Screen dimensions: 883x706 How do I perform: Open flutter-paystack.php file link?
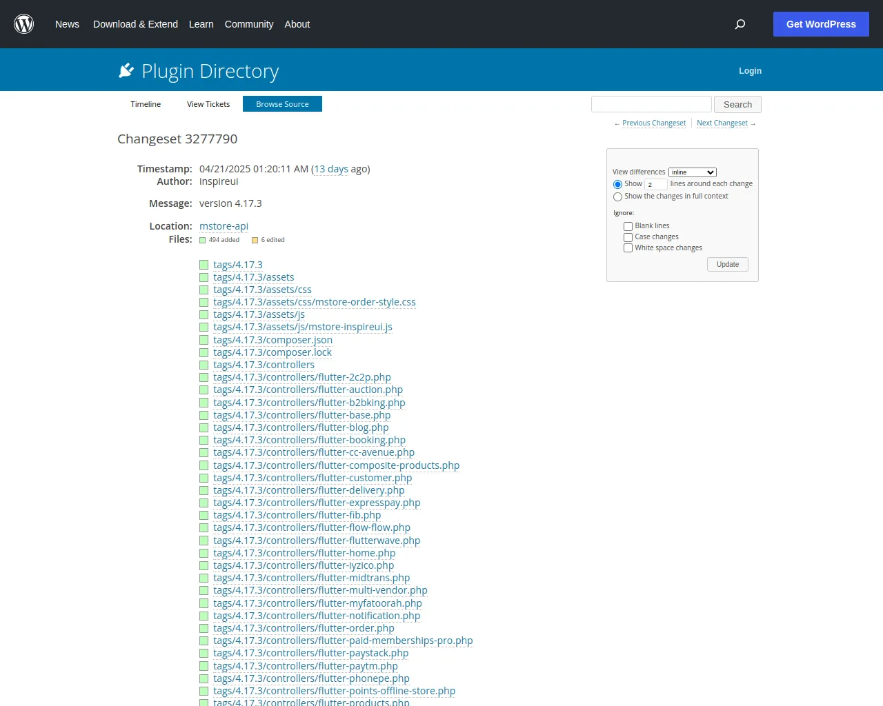tap(311, 653)
